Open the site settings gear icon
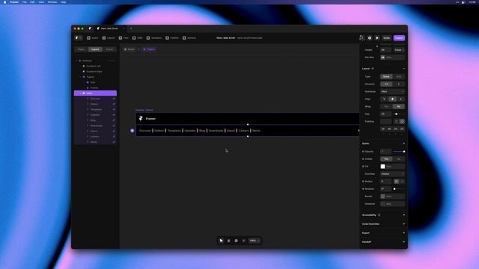The height and width of the screenshot is (269, 479). pyautogui.click(x=370, y=38)
